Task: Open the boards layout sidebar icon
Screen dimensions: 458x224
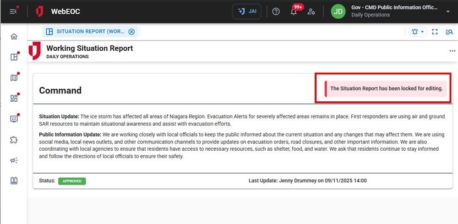Action: click(14, 57)
